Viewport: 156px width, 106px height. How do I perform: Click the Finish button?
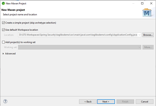[x=125, y=102]
